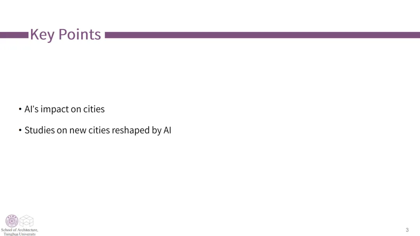Click the "School of Architecture," footer text
This screenshot has width=420, height=236.
click(19, 230)
